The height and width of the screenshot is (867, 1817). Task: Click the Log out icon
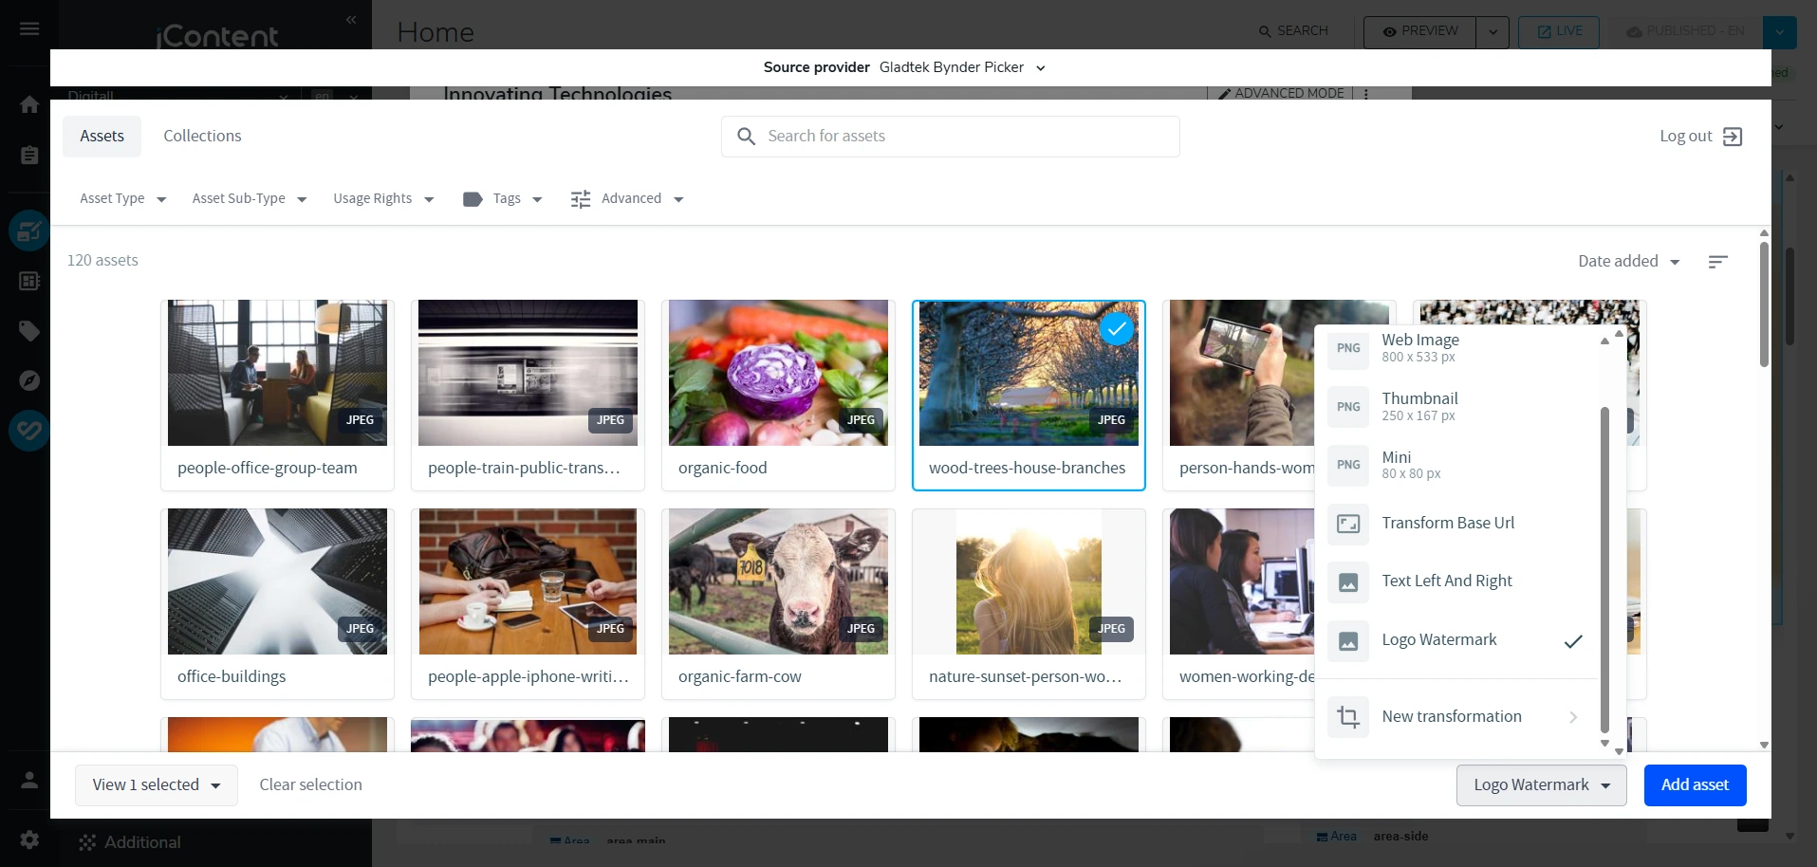(x=1733, y=137)
